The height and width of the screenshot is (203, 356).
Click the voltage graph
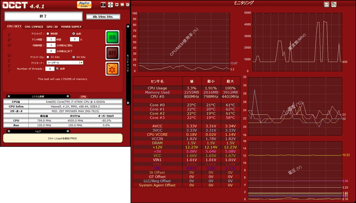[295, 170]
